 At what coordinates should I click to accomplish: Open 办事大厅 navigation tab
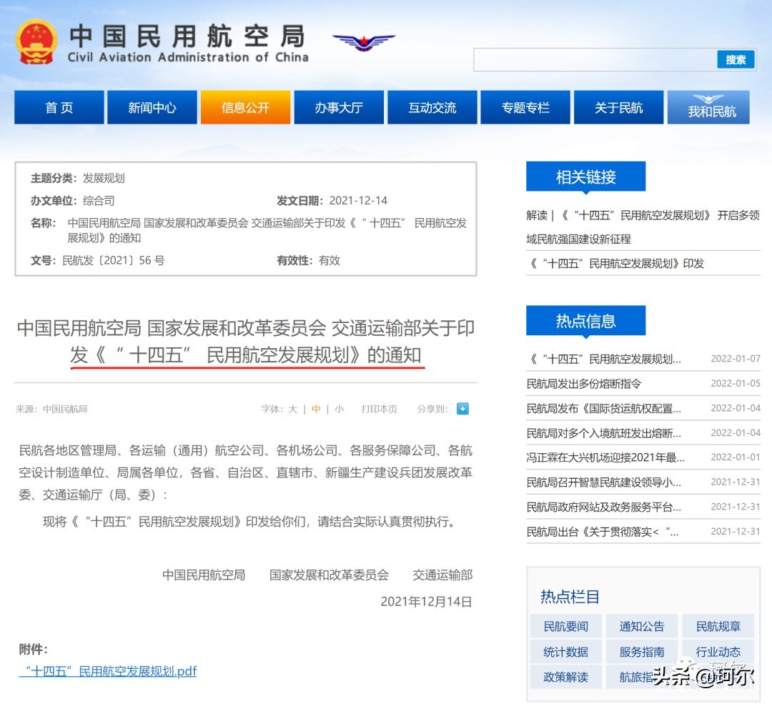tap(339, 107)
